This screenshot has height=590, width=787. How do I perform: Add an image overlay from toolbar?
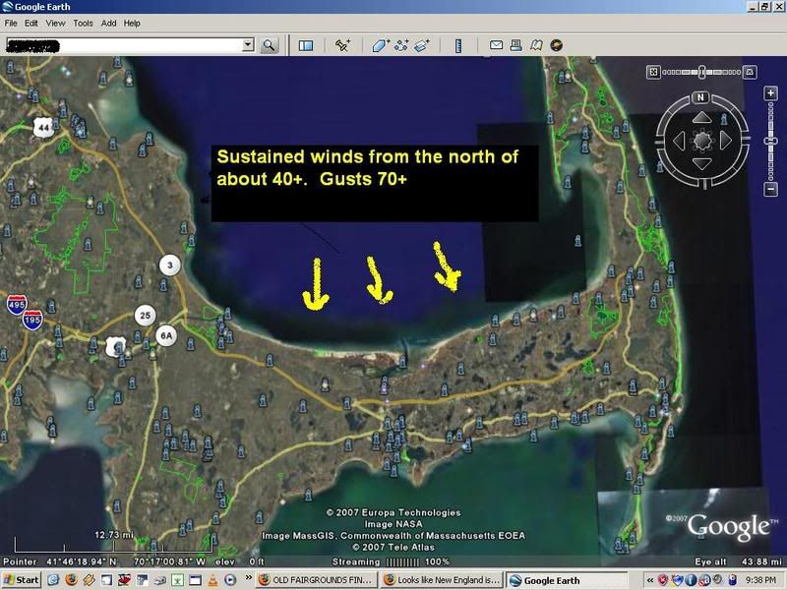tap(422, 45)
